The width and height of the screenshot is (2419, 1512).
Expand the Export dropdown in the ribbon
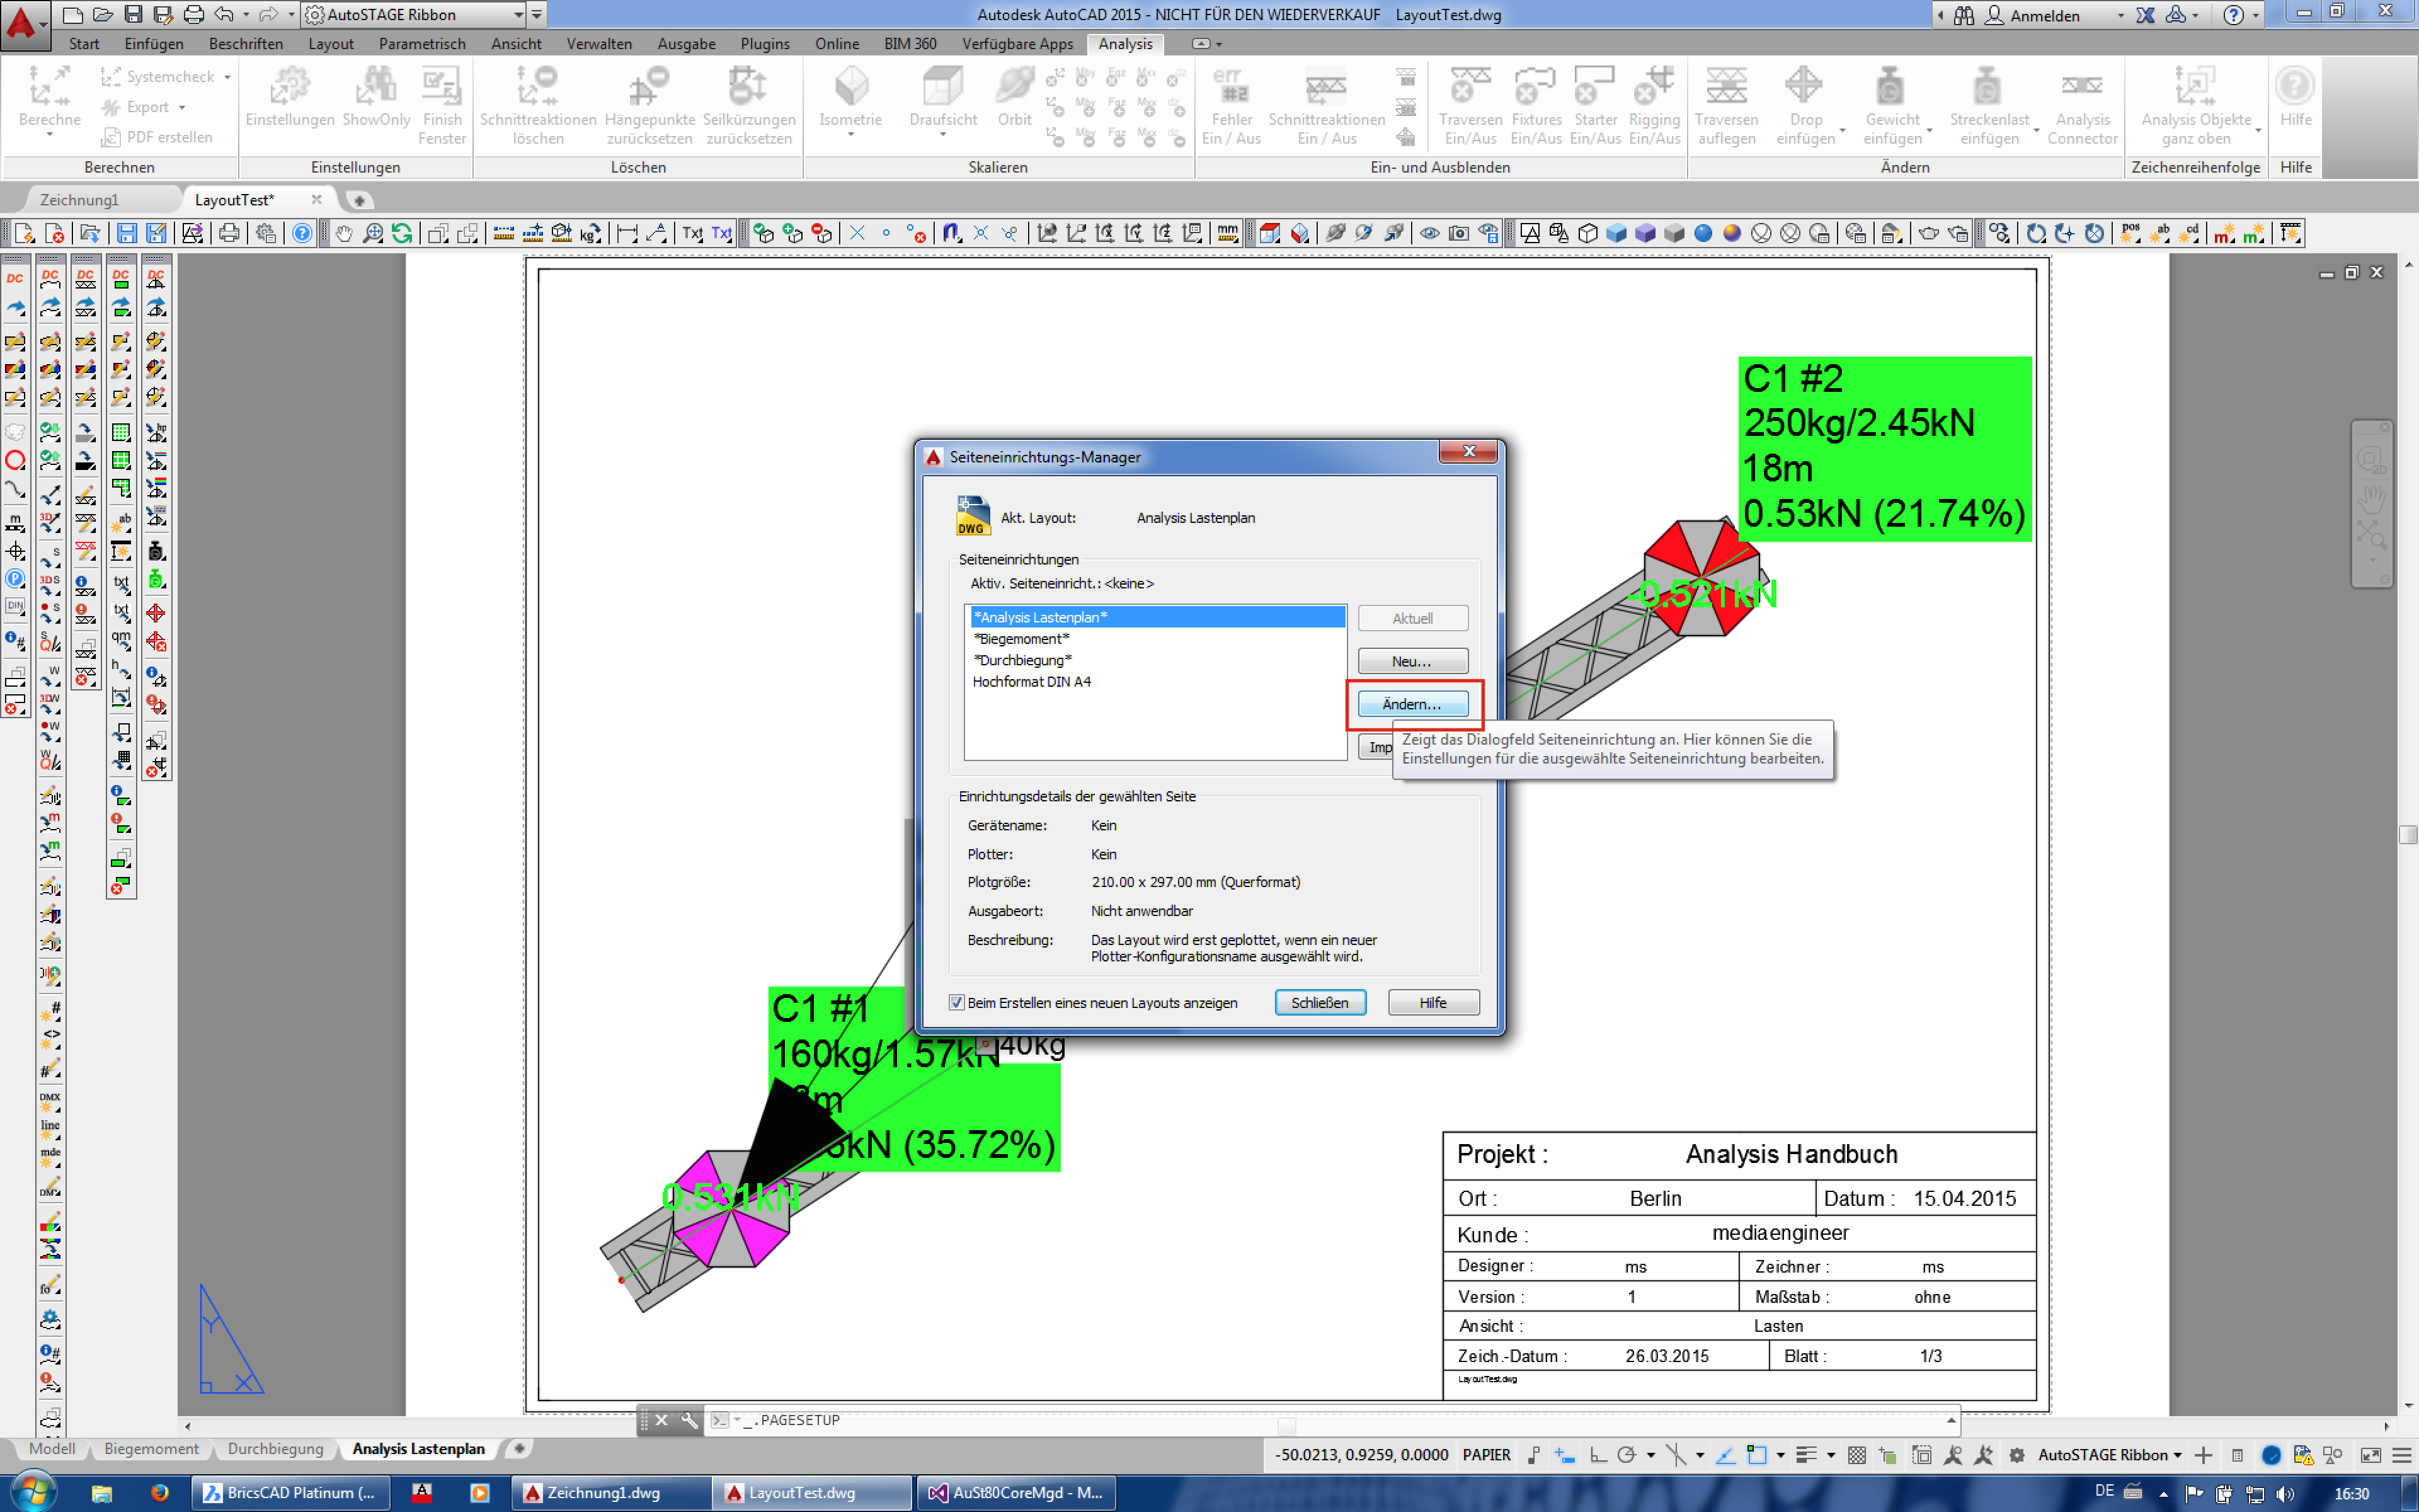tap(182, 107)
